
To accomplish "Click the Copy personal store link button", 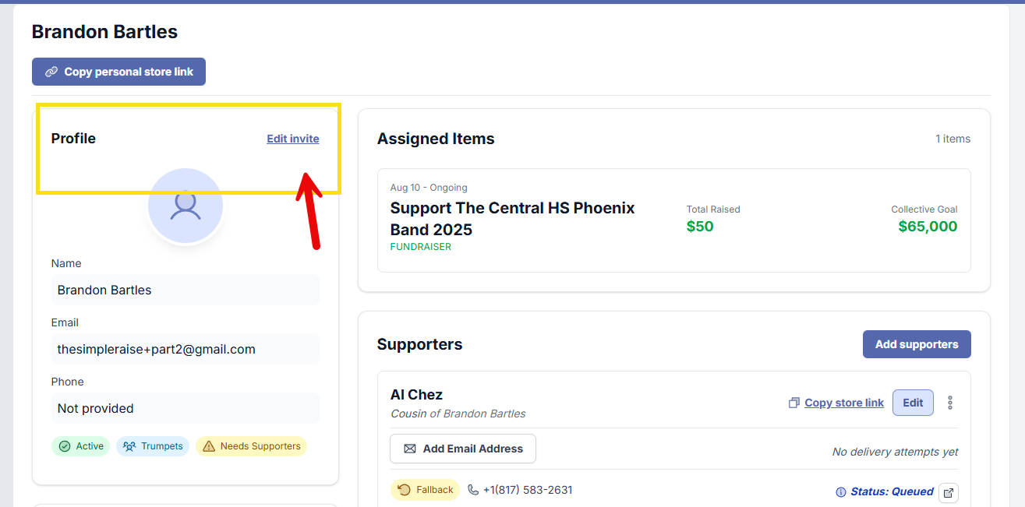I will [x=118, y=72].
